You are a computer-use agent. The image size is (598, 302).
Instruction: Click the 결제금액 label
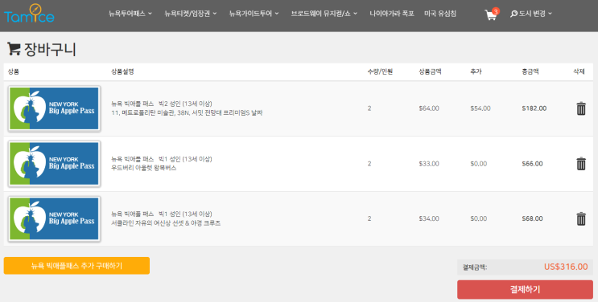tap(474, 267)
